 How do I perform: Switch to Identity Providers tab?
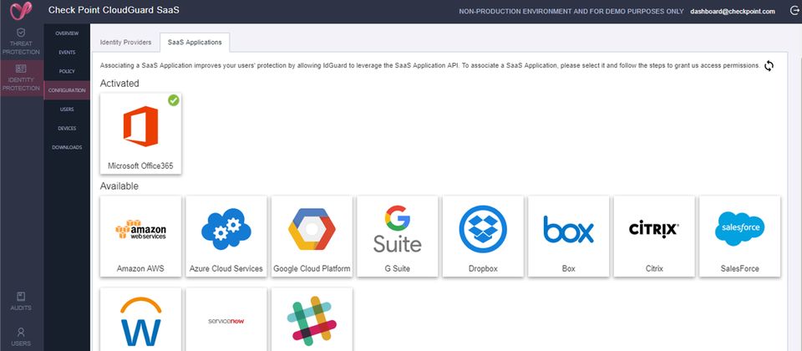tap(126, 43)
